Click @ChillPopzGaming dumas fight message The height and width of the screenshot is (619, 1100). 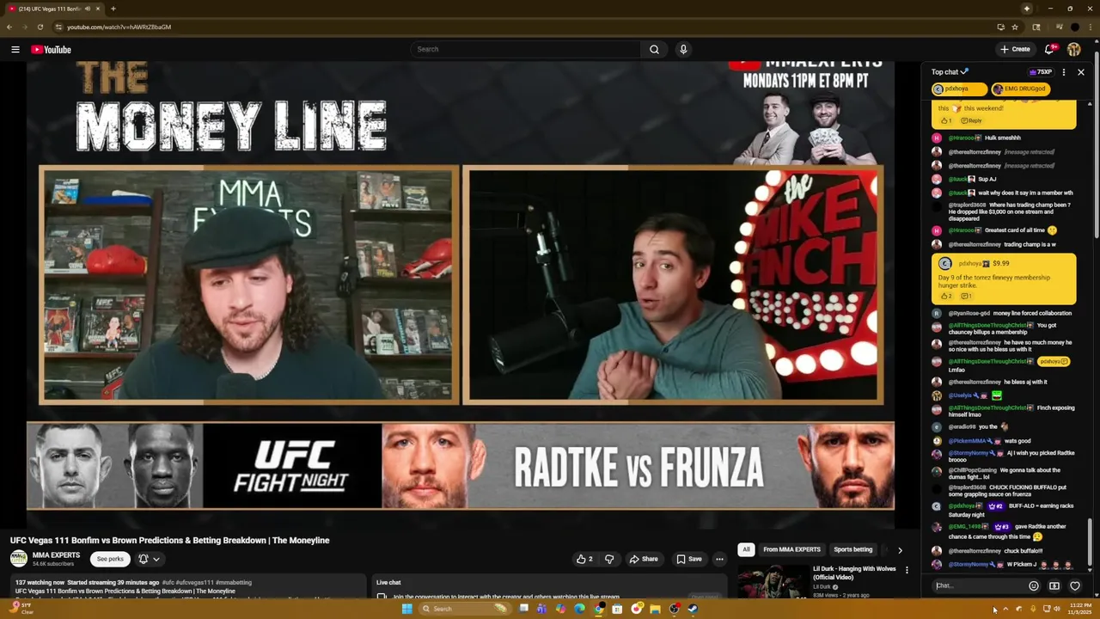(x=1003, y=474)
